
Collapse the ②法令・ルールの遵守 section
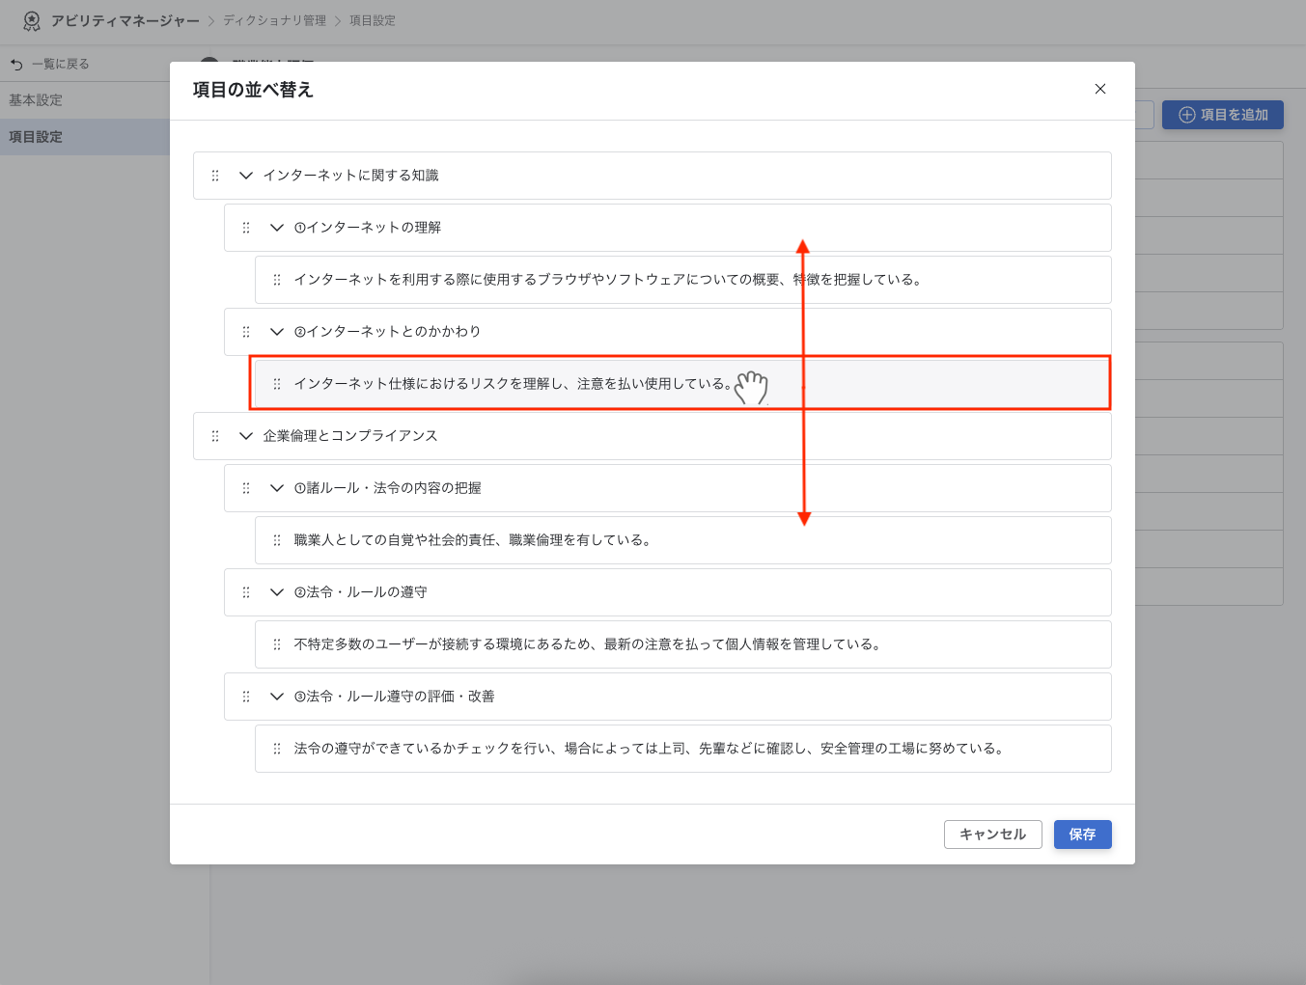[277, 592]
